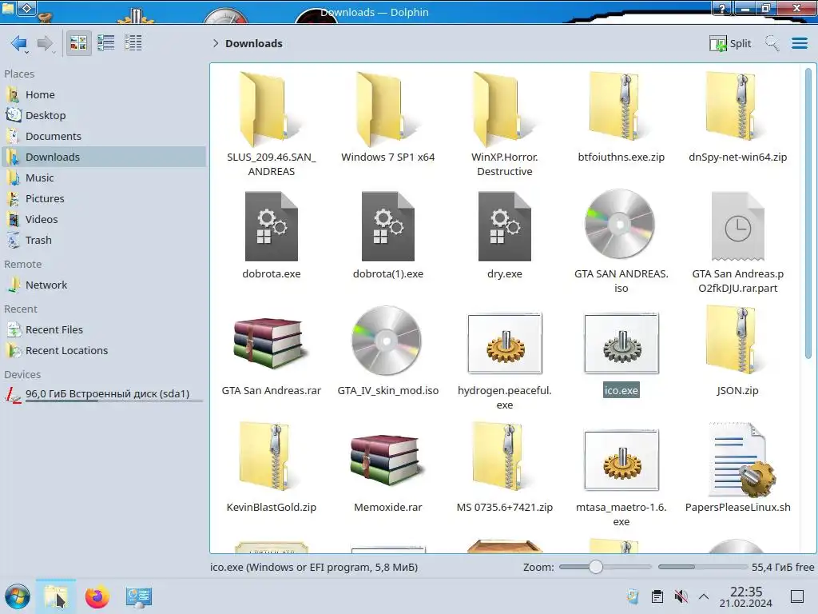This screenshot has height=614, width=818.
Task: Open the clipboard tray icon
Action: tap(657, 596)
